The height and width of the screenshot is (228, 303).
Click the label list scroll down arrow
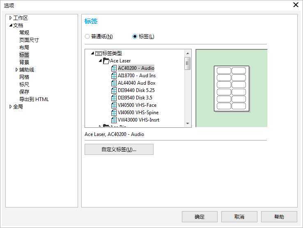point(188,123)
